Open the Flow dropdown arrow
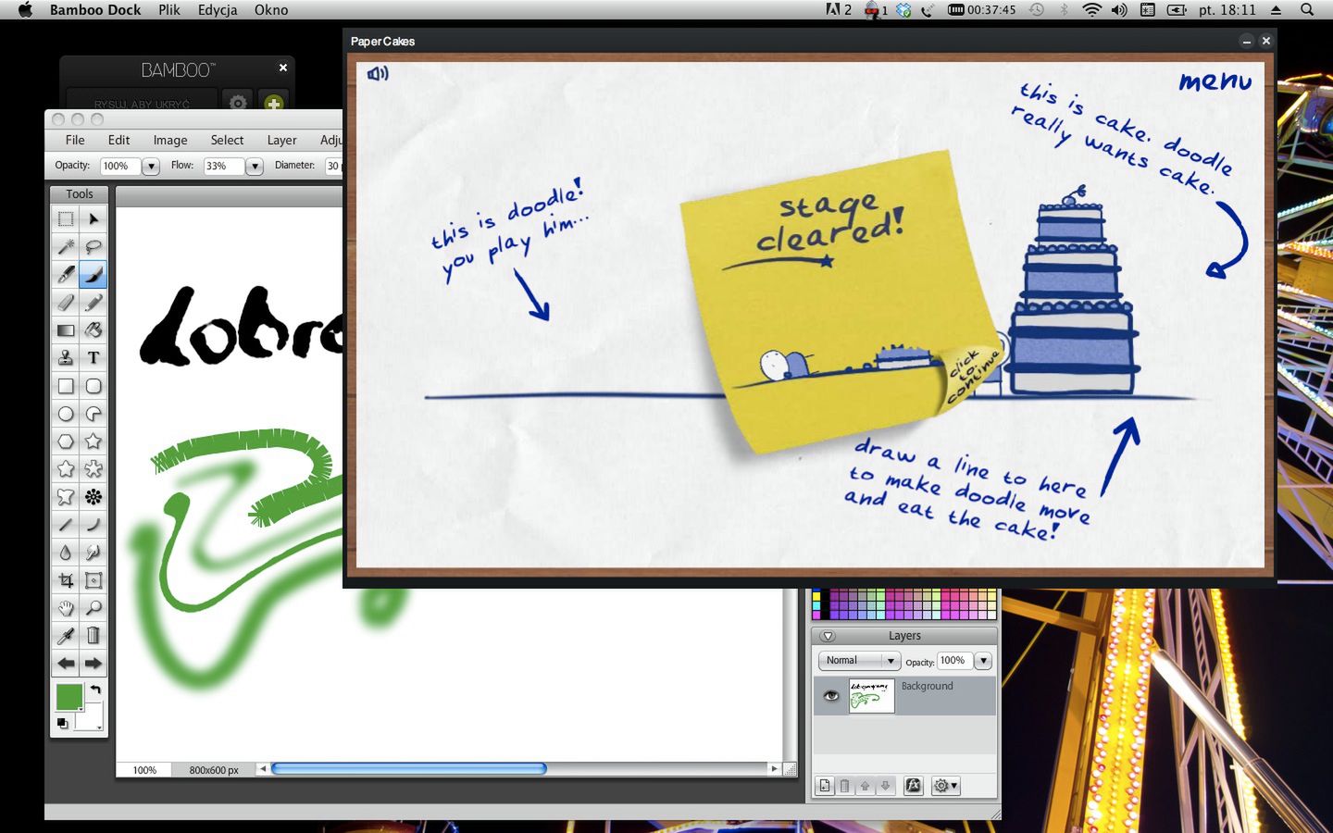 click(255, 167)
